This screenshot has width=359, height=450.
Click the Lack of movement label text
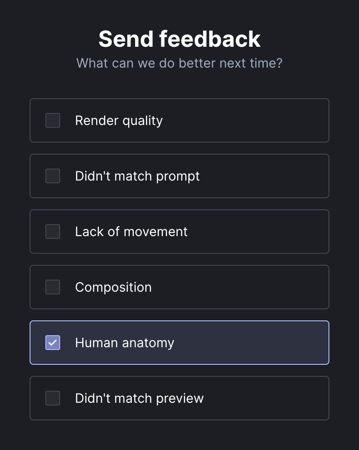coord(131,231)
